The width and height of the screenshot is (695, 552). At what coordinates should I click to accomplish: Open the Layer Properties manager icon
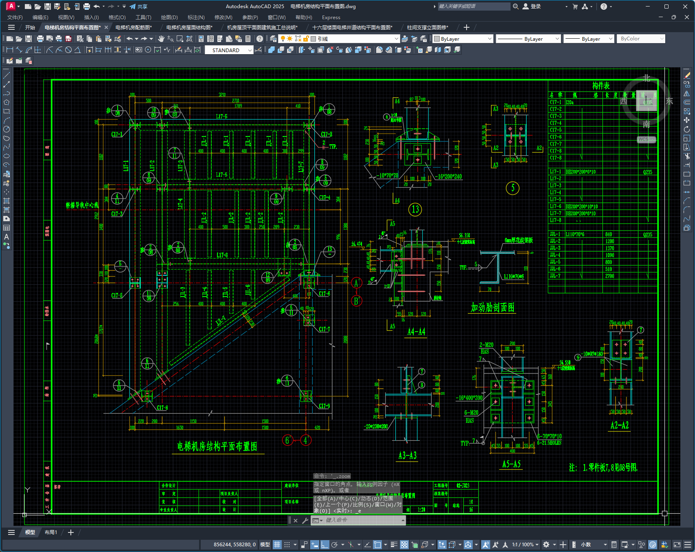coord(273,39)
